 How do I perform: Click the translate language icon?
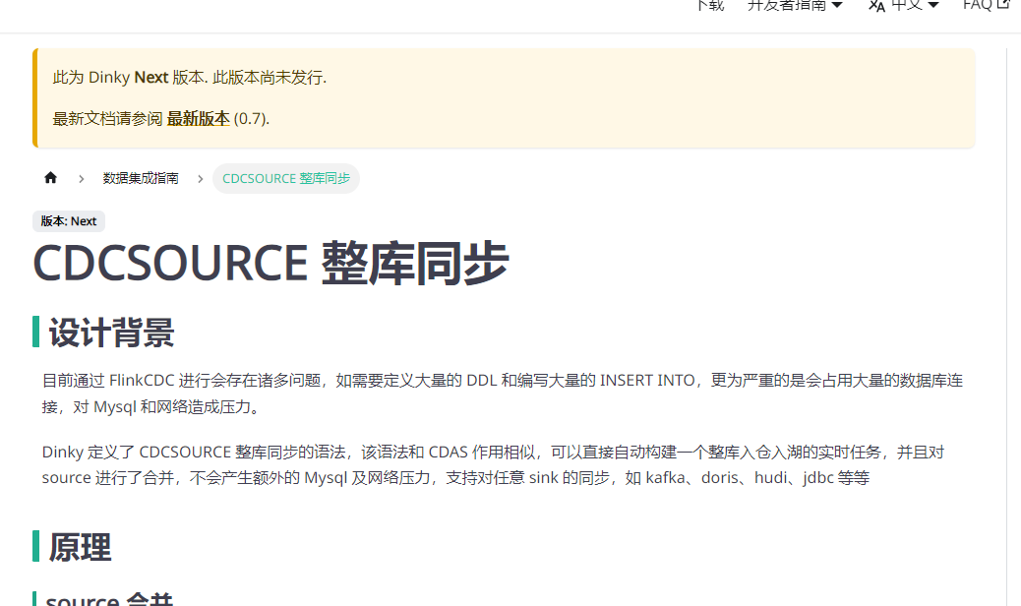876,6
